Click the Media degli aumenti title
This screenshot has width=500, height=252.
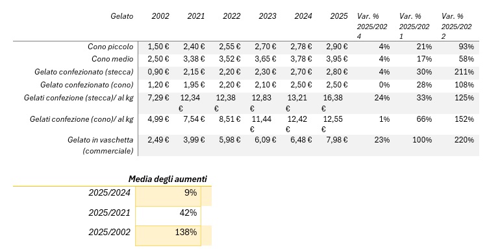click(168, 179)
